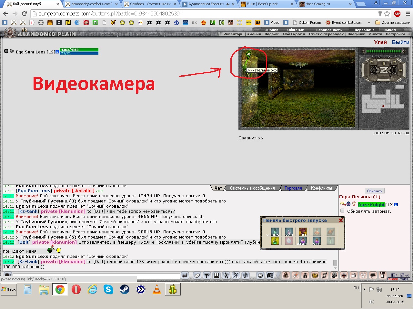This screenshot has width=413, height=309.
Task: Open Поединки submenu link
Action: tap(356, 34)
